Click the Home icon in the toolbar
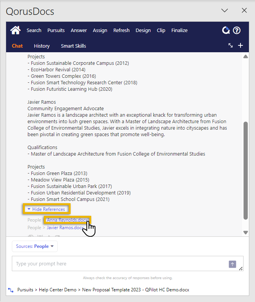255x302 pixels. click(15, 30)
